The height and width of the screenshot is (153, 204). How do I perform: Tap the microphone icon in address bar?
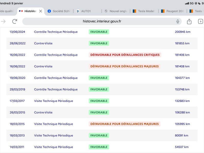[x=177, y=21]
